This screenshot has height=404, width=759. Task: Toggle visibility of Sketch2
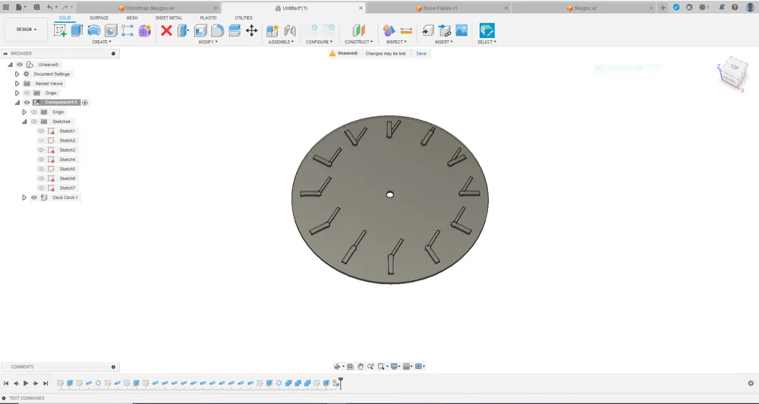[x=41, y=140]
